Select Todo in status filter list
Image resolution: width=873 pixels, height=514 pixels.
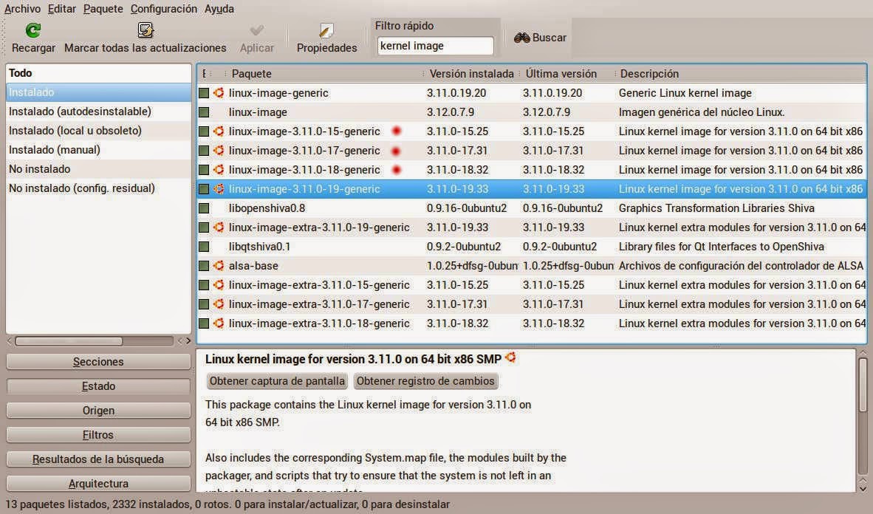98,73
